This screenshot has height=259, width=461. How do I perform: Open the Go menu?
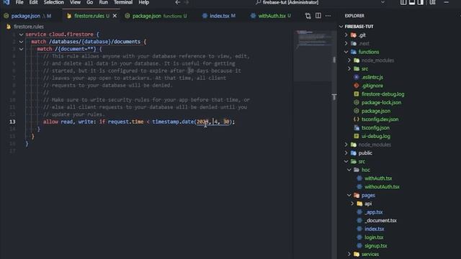pos(89,2)
